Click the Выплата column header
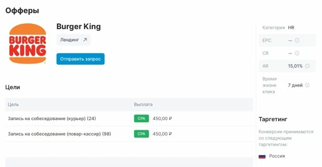Viewport: 322px width, 167px height. coord(143,104)
